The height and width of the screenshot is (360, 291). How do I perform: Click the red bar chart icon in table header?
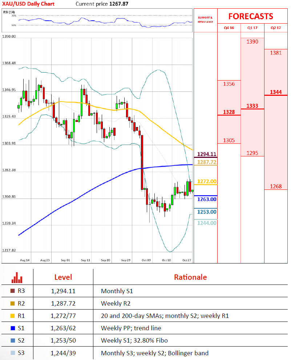(x=17, y=278)
